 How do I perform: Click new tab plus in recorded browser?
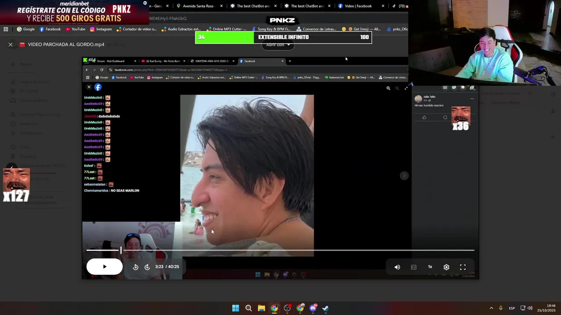(x=290, y=61)
